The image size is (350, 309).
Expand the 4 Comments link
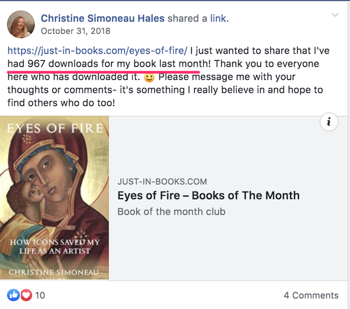311,296
